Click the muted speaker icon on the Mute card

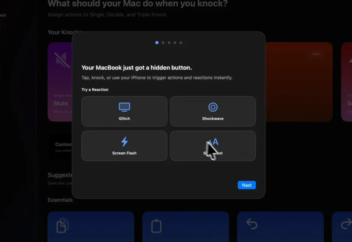pyautogui.click(x=62, y=60)
